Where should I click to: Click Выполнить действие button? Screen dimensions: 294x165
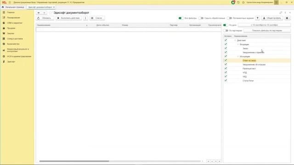click(68, 18)
